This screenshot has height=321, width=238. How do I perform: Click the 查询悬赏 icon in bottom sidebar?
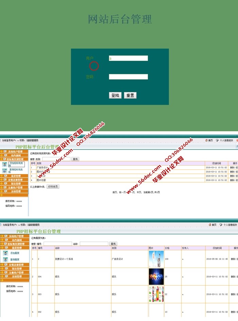click(5, 259)
